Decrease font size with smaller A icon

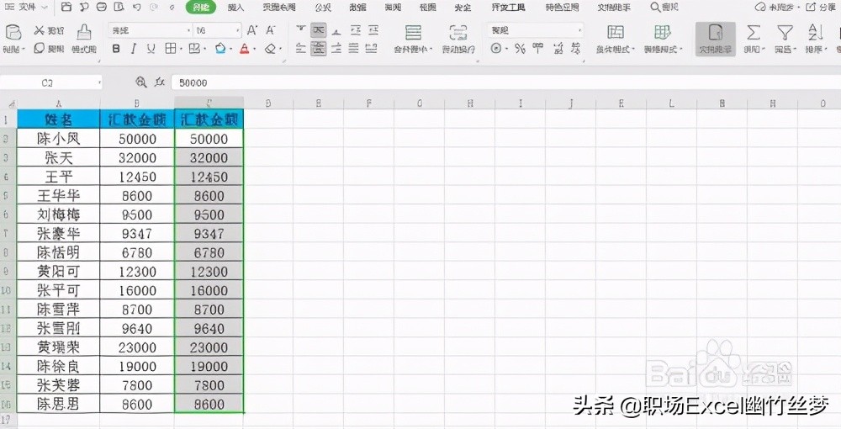click(x=270, y=30)
